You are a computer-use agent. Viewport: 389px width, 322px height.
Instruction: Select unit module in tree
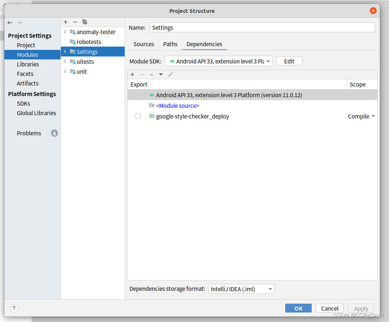82,72
